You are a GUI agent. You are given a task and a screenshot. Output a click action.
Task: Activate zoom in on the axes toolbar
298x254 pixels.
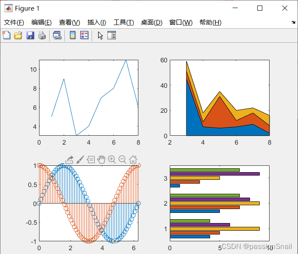click(112, 160)
